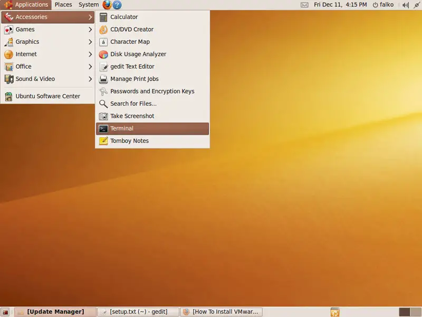The width and height of the screenshot is (422, 317).
Task: Click the magnifier icon for Search
Action: pos(103,104)
